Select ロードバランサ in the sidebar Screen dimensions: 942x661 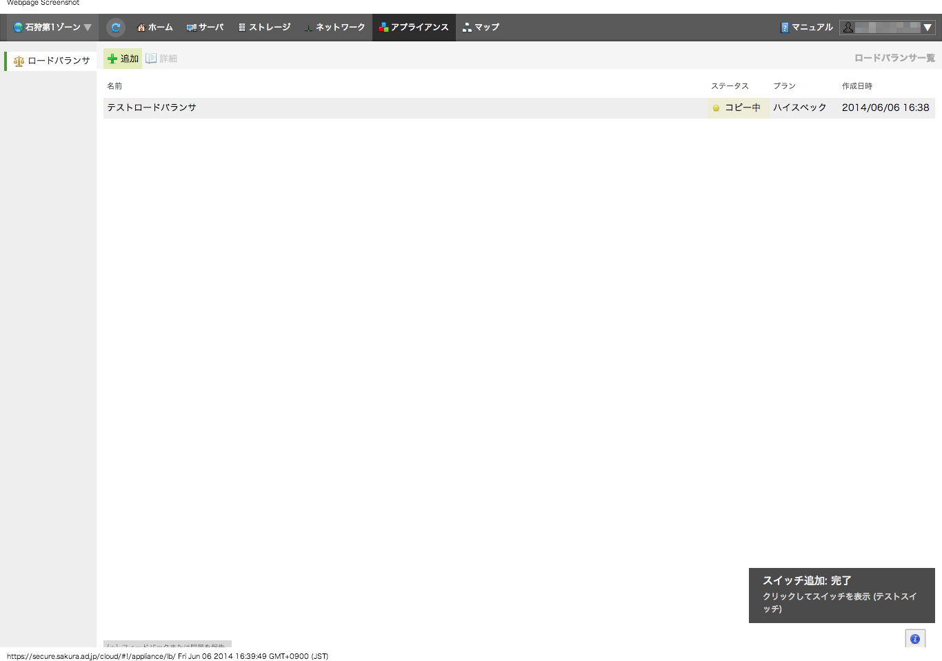[52, 61]
